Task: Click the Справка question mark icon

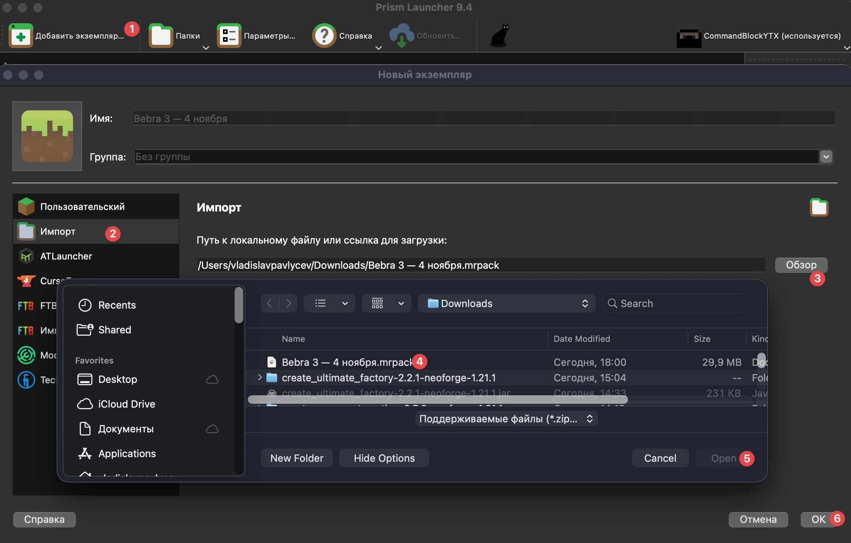Action: [324, 36]
